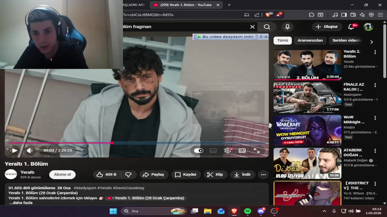Open the Yeraltı channel avatar
The image size is (387, 217).
[x=11, y=175]
